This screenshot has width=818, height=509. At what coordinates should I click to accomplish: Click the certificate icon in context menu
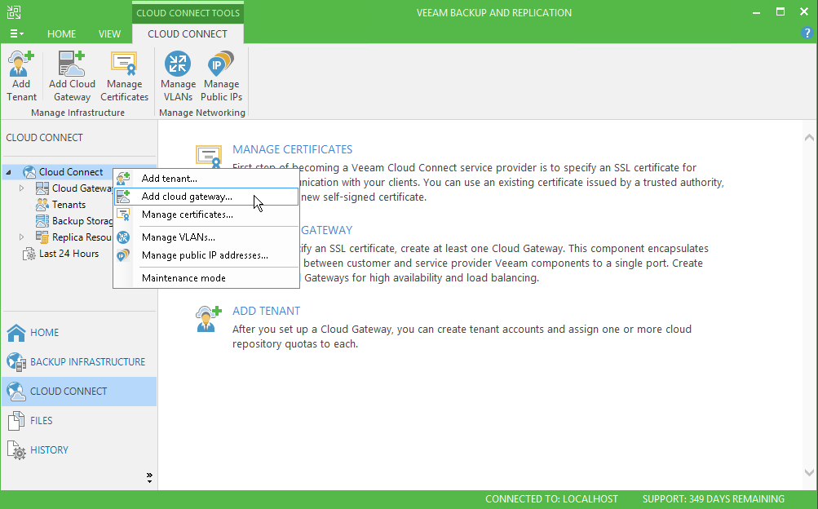pos(123,215)
